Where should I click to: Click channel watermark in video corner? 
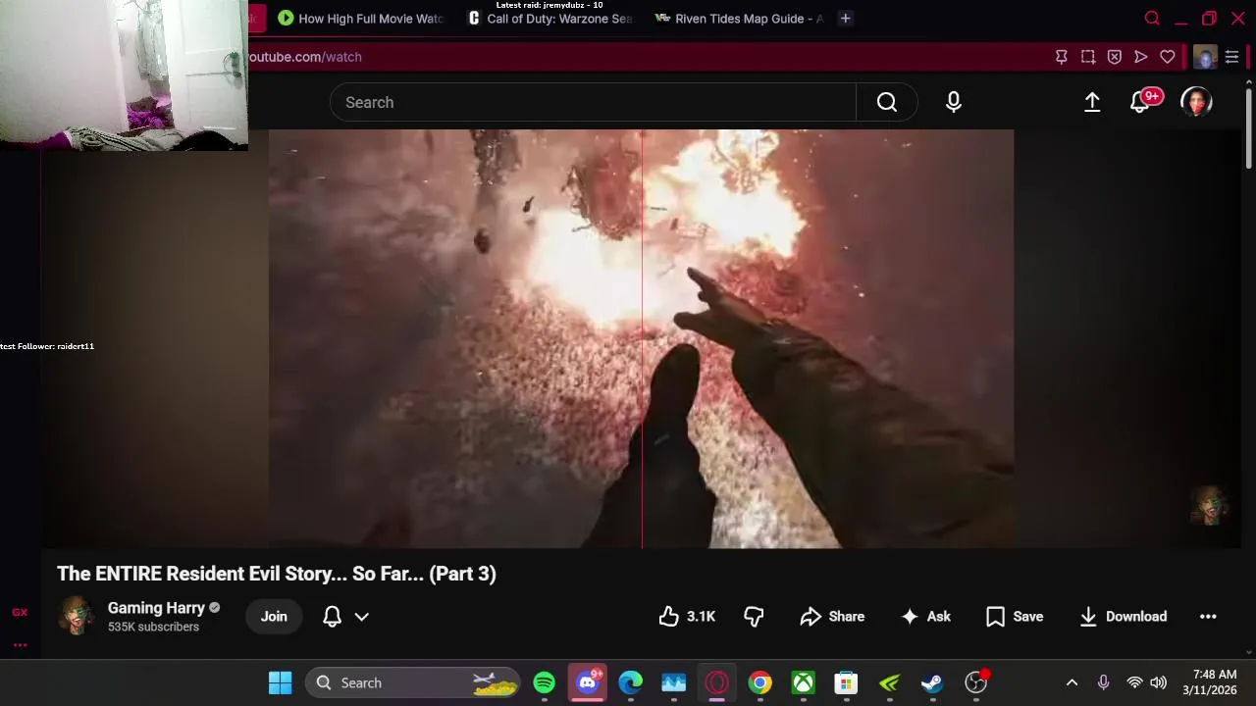click(1210, 505)
